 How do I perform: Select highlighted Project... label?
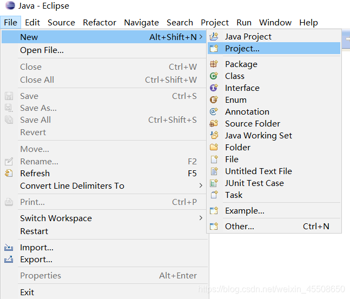(242, 49)
